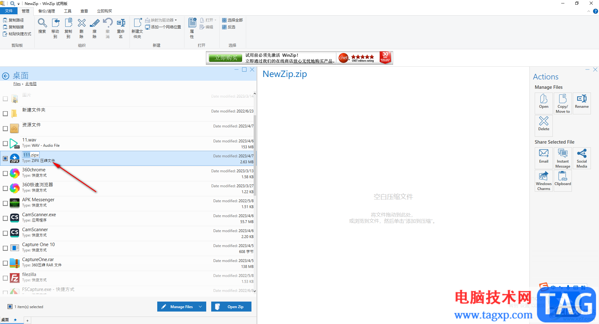Check the box for 11.wav
This screenshot has height=324, width=599.
(x=5, y=144)
